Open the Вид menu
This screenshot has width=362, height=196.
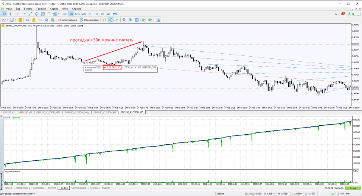pos(18,9)
